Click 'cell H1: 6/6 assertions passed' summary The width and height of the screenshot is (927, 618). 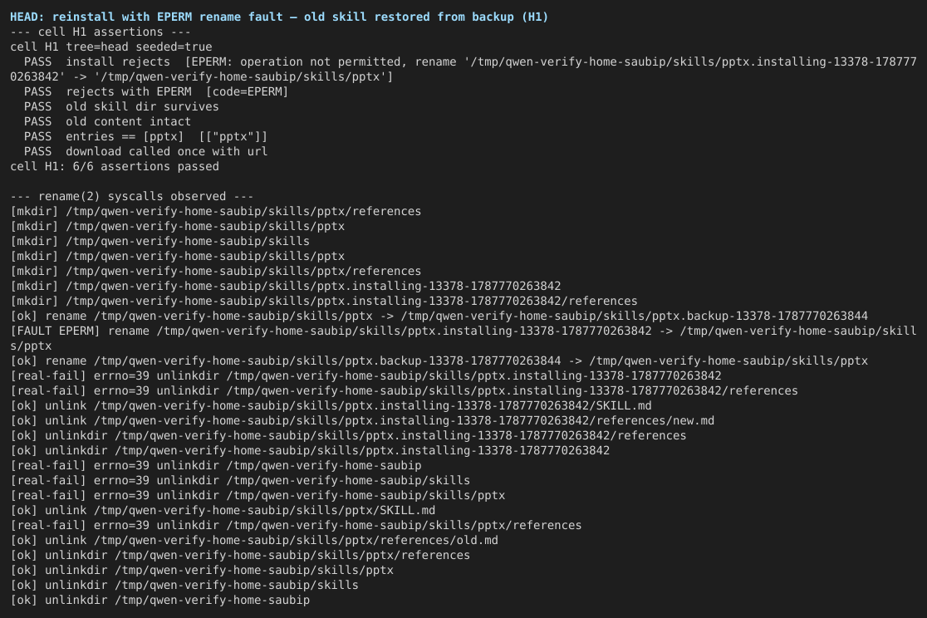[x=115, y=166]
